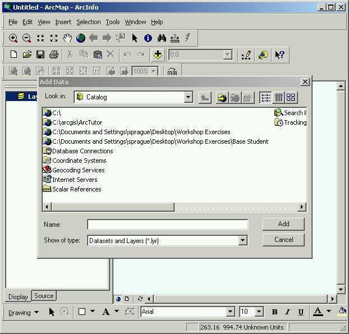Click the Cancel button

tap(283, 240)
